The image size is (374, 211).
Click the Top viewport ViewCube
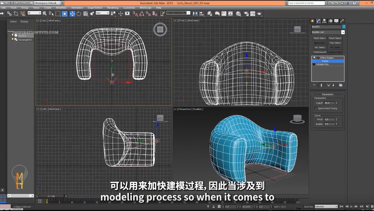click(x=160, y=29)
